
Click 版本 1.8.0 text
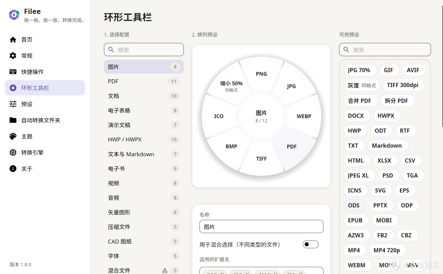click(x=21, y=265)
